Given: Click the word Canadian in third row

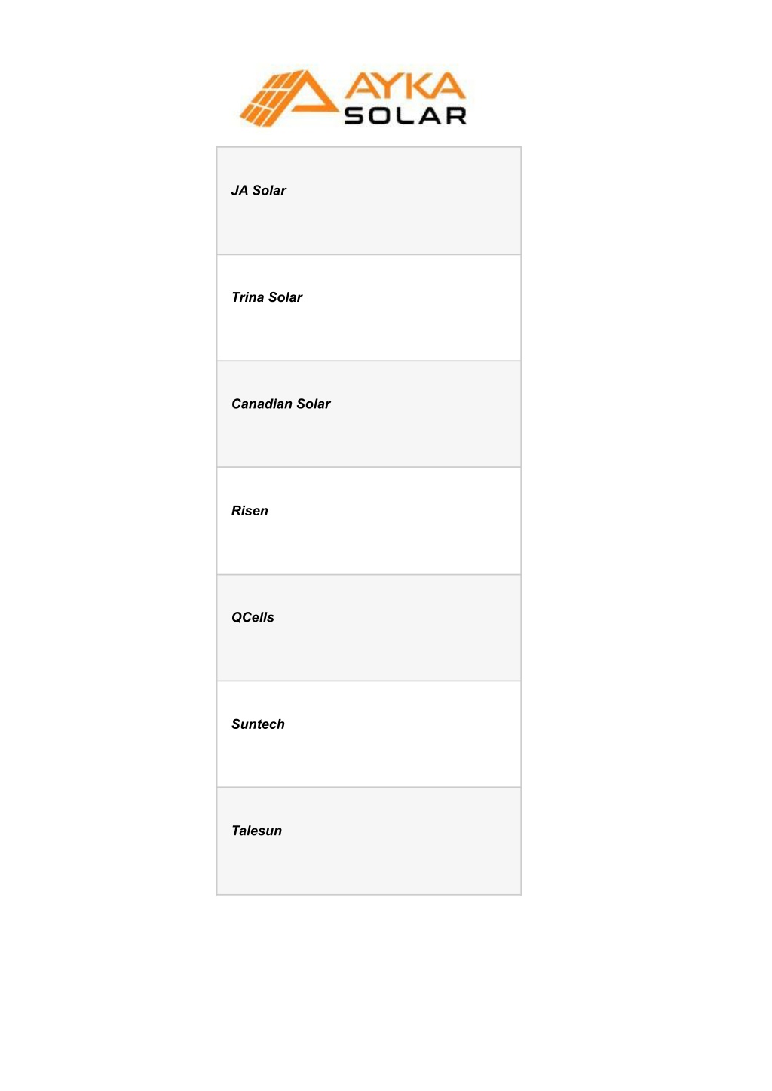Looking at the screenshot, I should (x=262, y=404).
